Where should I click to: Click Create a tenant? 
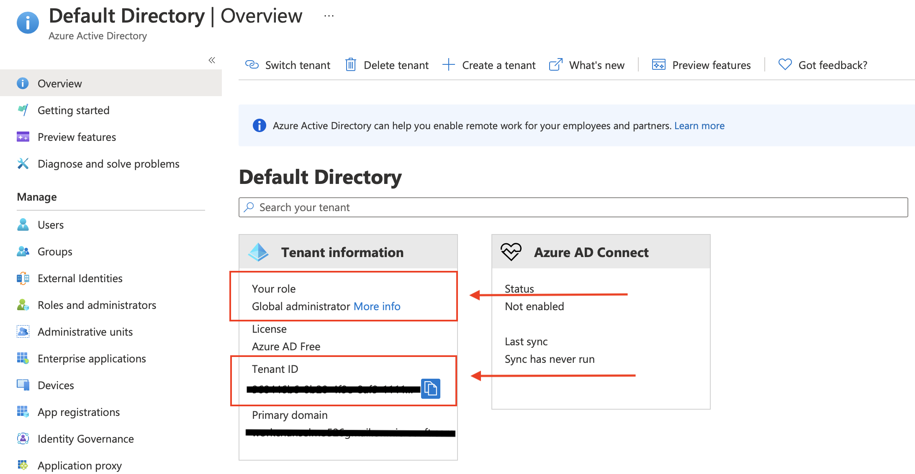pyautogui.click(x=499, y=65)
